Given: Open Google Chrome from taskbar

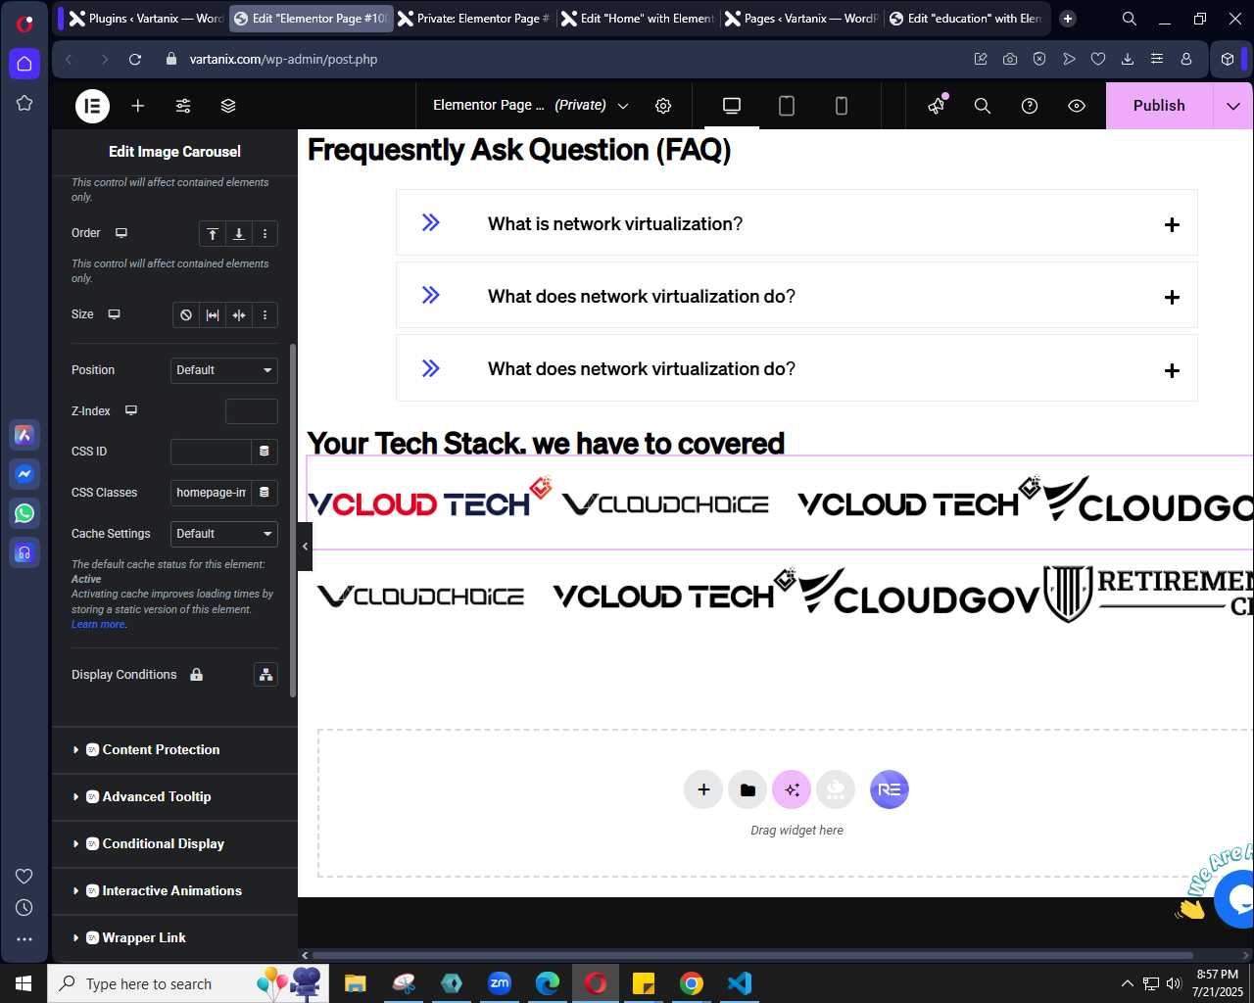Looking at the screenshot, I should 692,983.
